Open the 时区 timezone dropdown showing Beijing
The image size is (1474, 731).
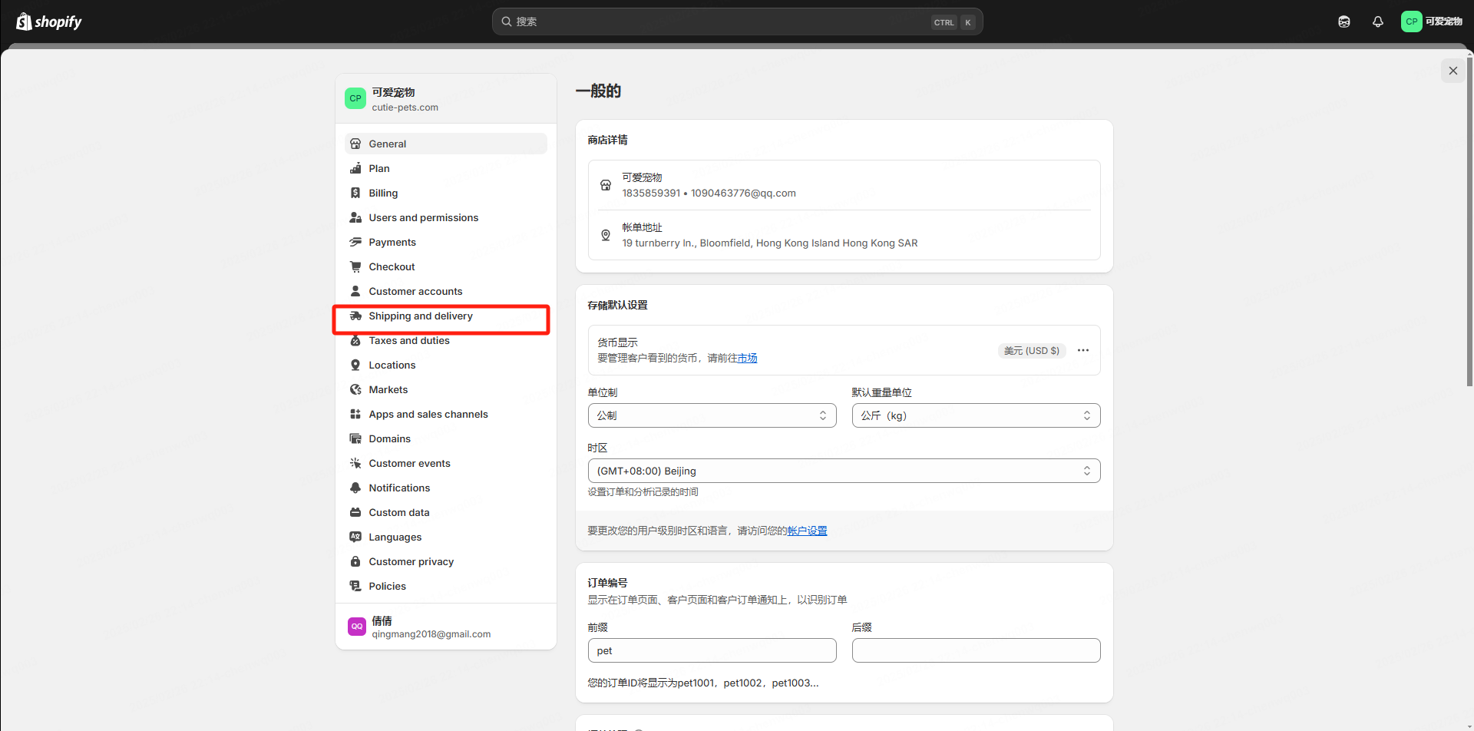pyautogui.click(x=844, y=471)
